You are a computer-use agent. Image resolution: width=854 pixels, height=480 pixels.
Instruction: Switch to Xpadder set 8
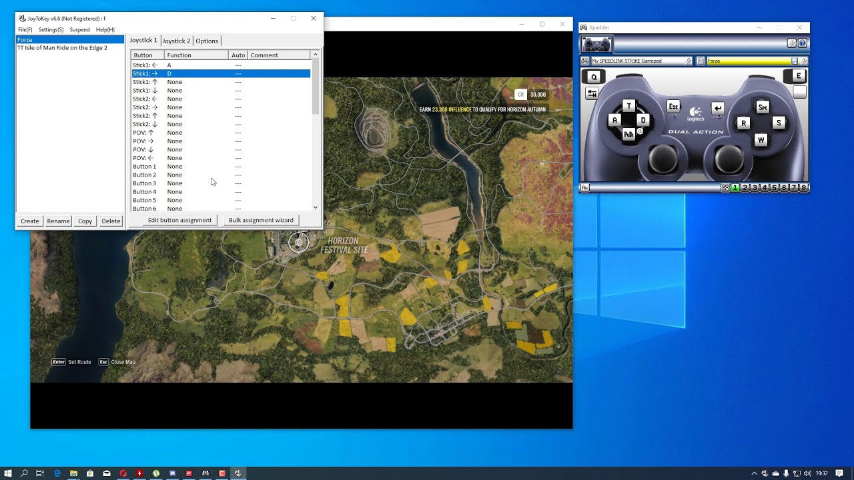pyautogui.click(x=803, y=188)
